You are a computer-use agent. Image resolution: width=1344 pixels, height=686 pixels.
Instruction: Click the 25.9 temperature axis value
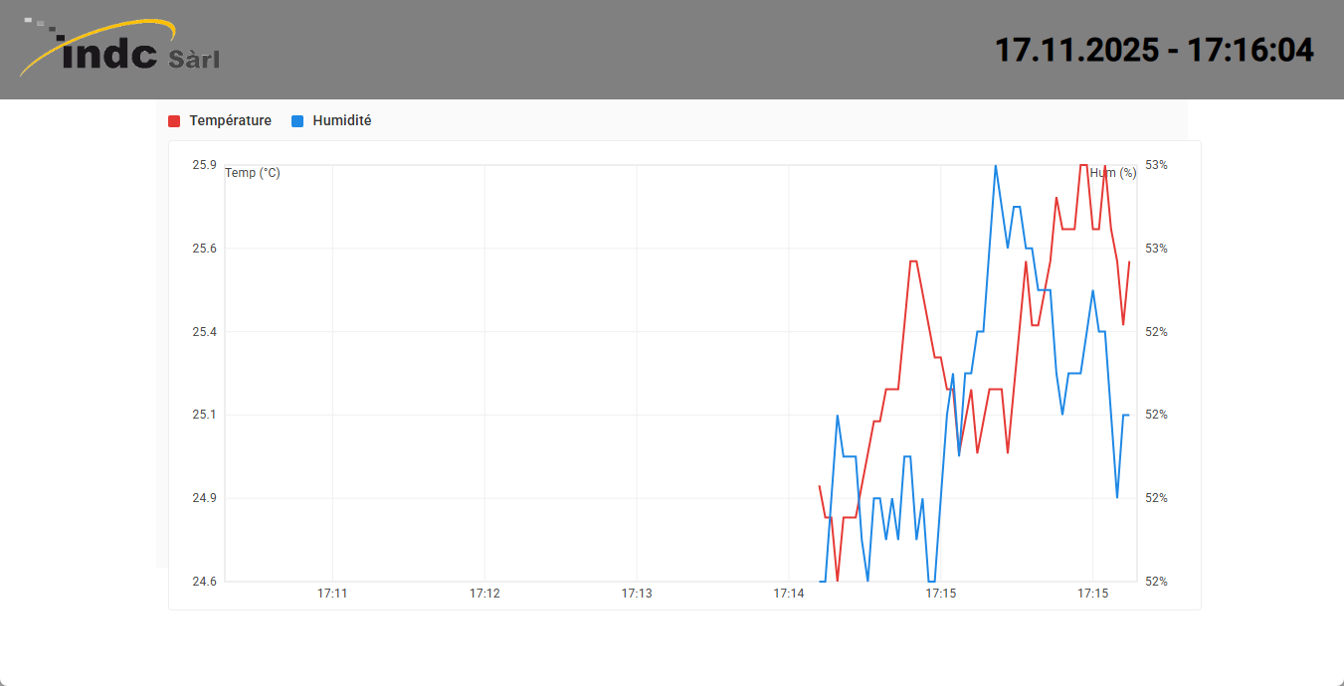click(204, 165)
